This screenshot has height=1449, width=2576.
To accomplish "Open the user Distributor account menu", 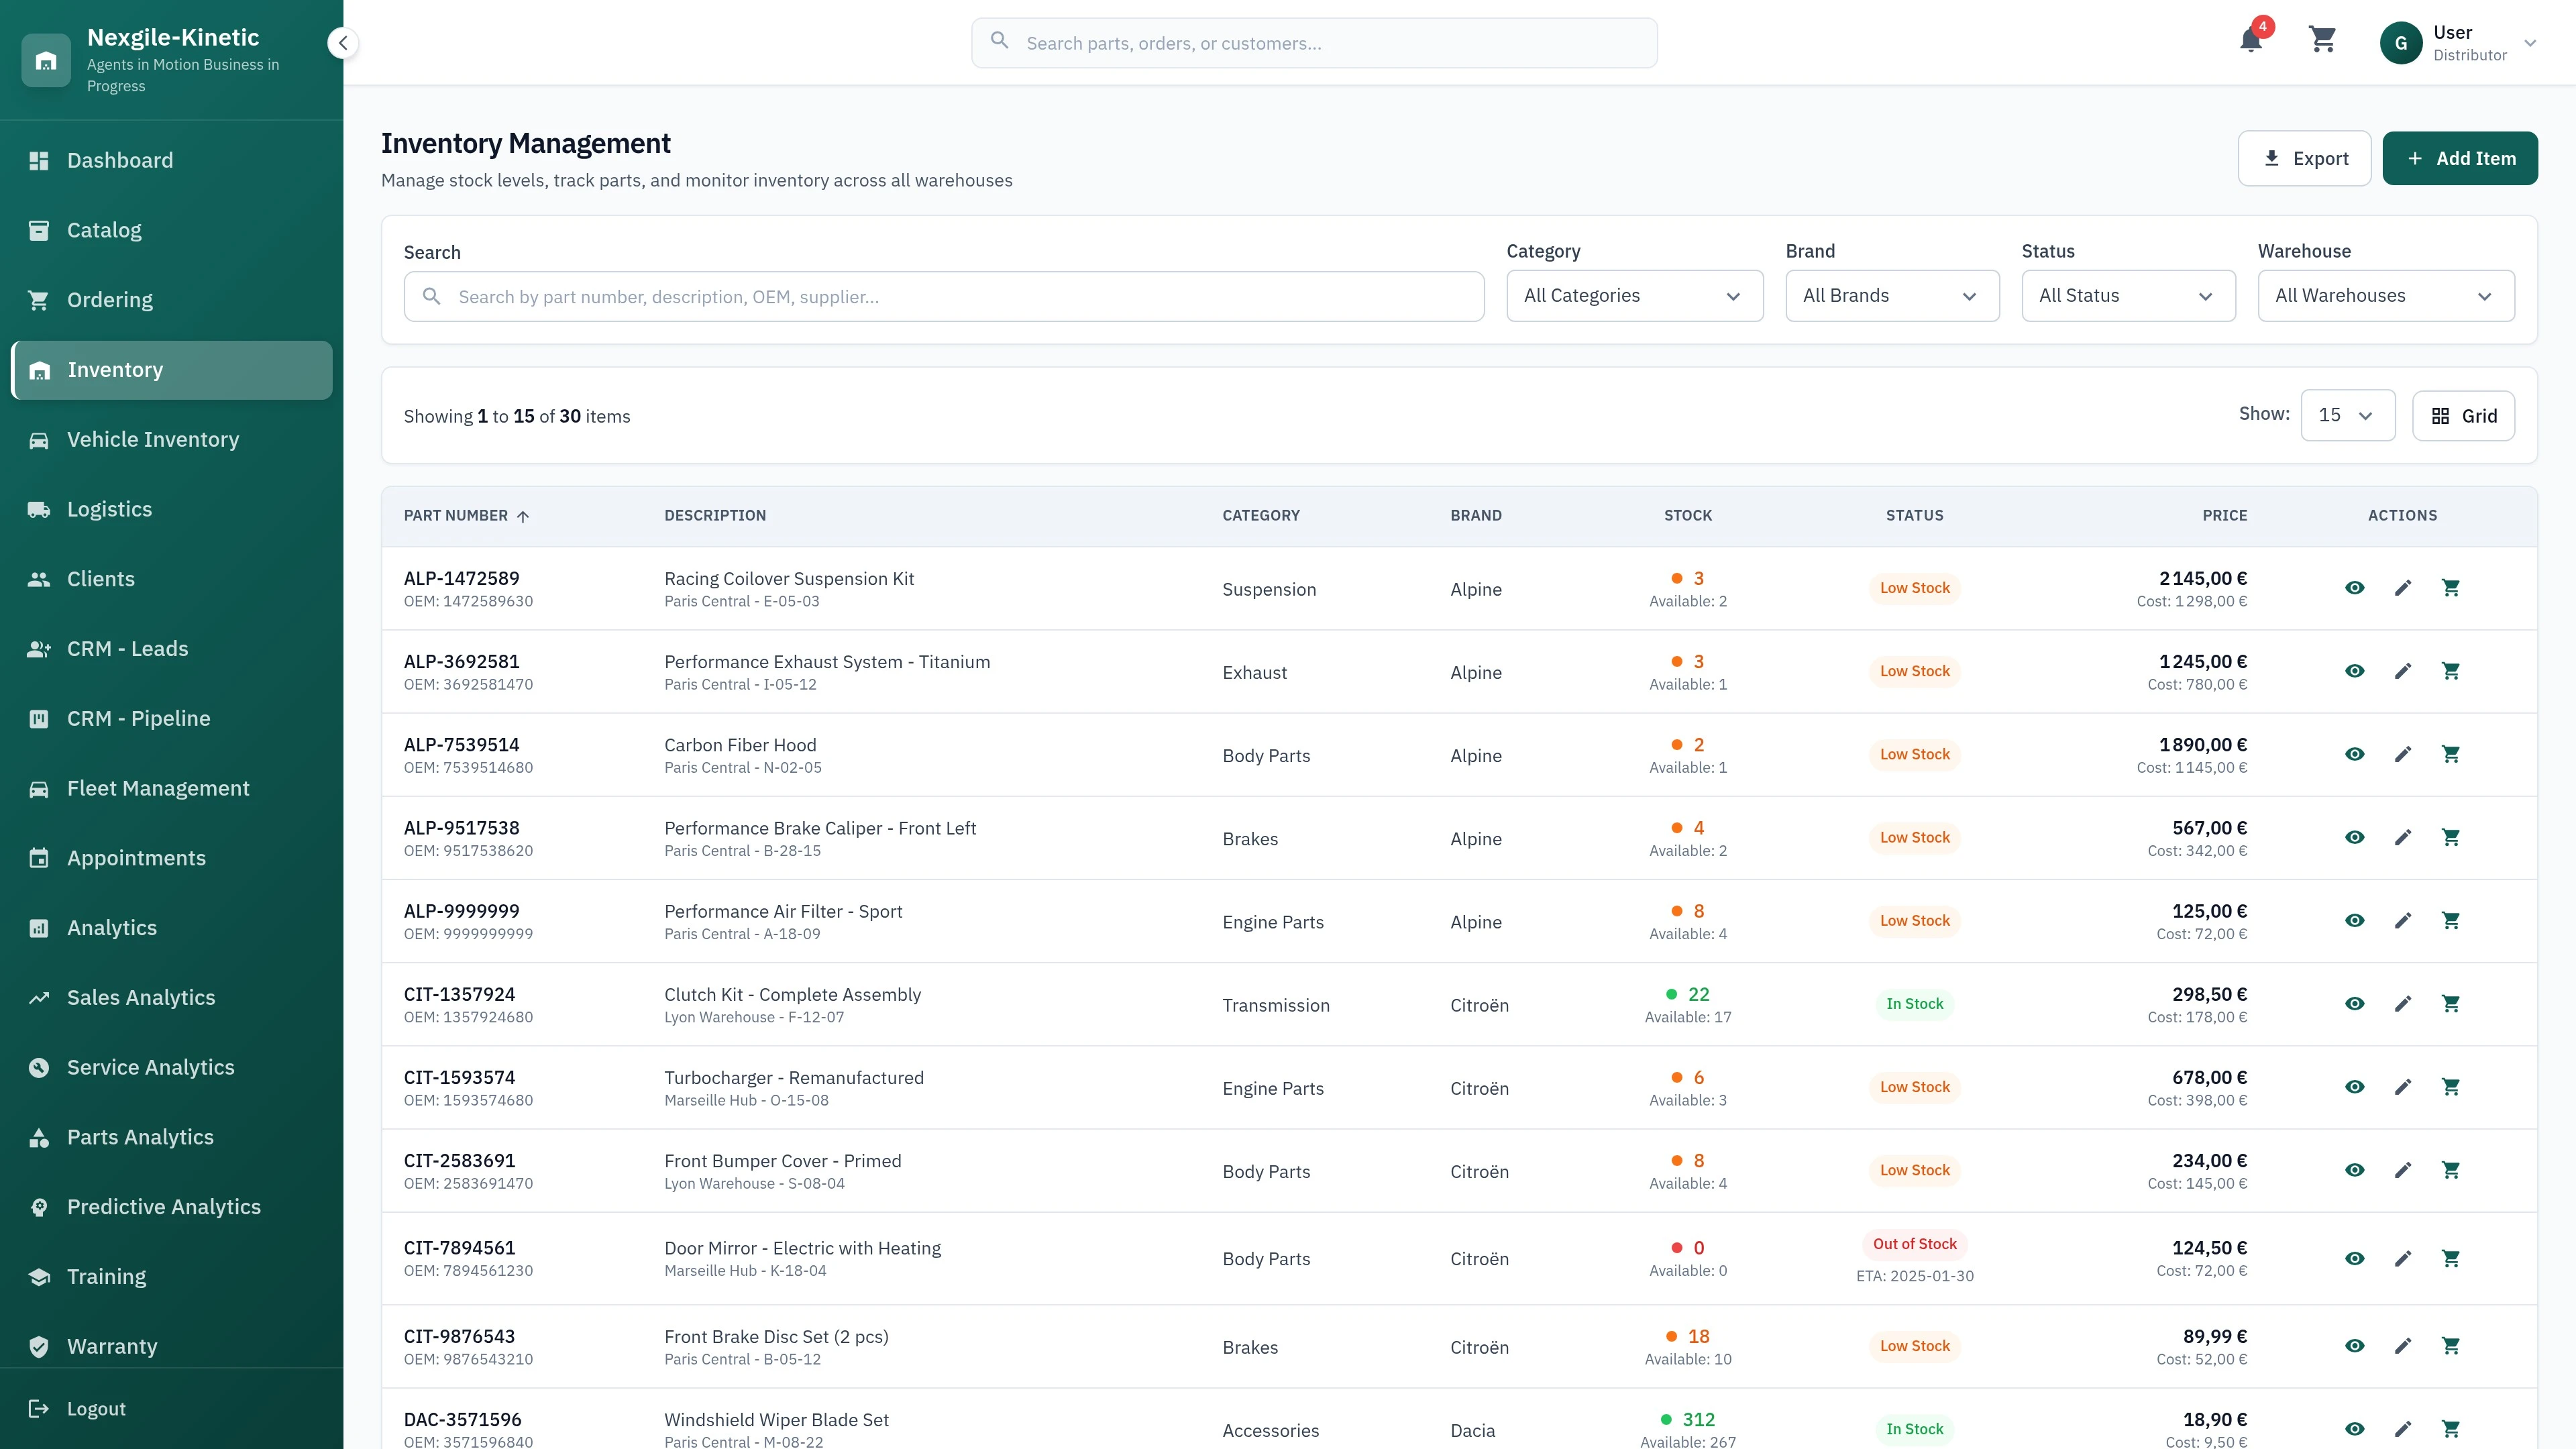I will click(x=2465, y=42).
